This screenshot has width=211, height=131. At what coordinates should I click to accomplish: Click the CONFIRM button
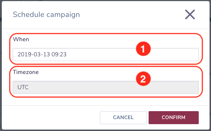pyautogui.click(x=173, y=117)
